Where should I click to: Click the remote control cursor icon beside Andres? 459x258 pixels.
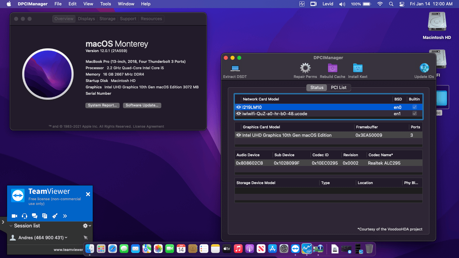86,238
